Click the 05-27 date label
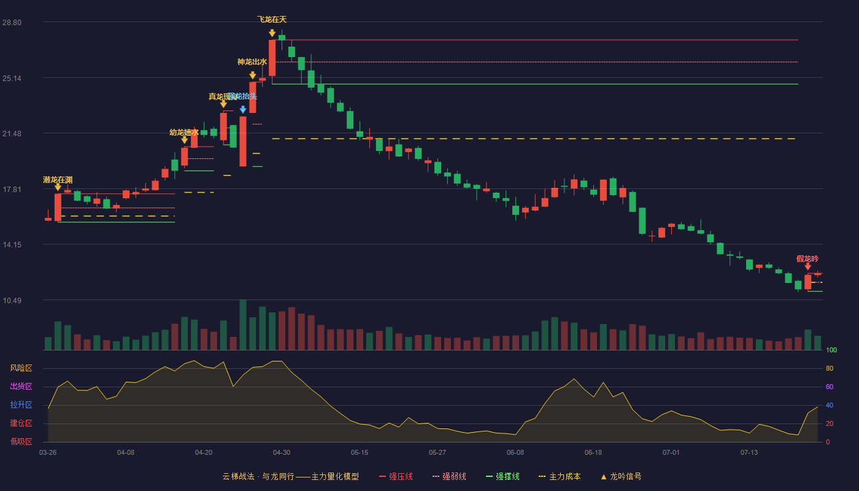The width and height of the screenshot is (859, 491). 437,452
